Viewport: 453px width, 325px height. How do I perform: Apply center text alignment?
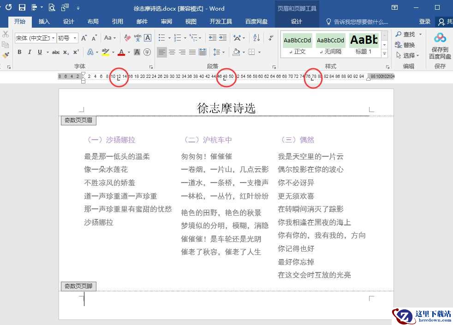pos(172,52)
